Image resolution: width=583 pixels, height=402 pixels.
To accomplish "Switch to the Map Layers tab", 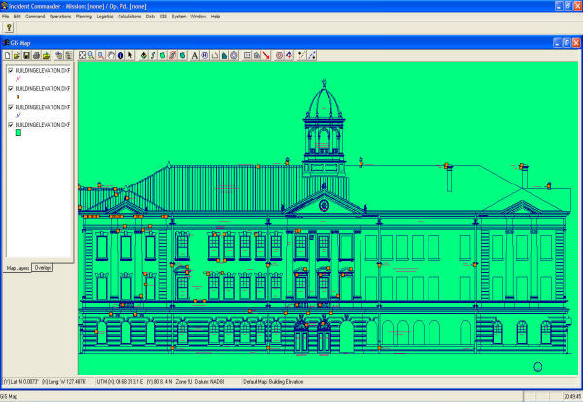I will (17, 268).
